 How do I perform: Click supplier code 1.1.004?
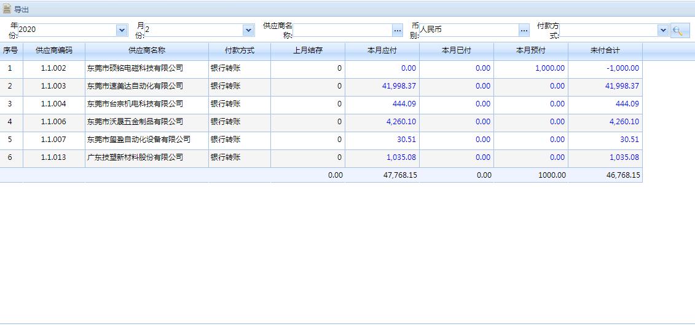tap(53, 104)
